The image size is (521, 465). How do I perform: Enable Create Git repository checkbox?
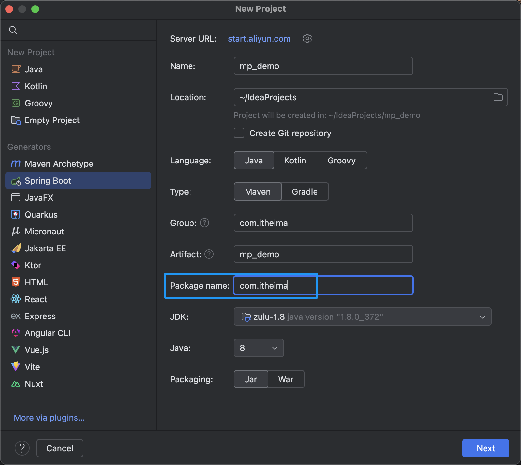click(x=239, y=133)
